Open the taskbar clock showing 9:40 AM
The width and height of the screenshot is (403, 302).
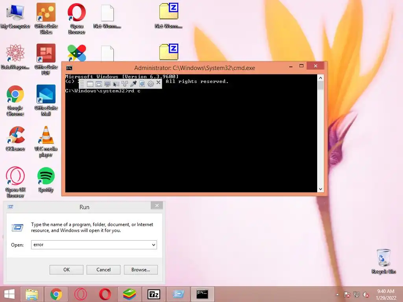(x=386, y=295)
